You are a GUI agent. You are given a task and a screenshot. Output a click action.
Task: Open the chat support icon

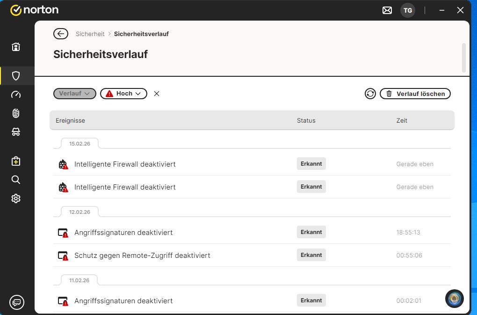[17, 302]
